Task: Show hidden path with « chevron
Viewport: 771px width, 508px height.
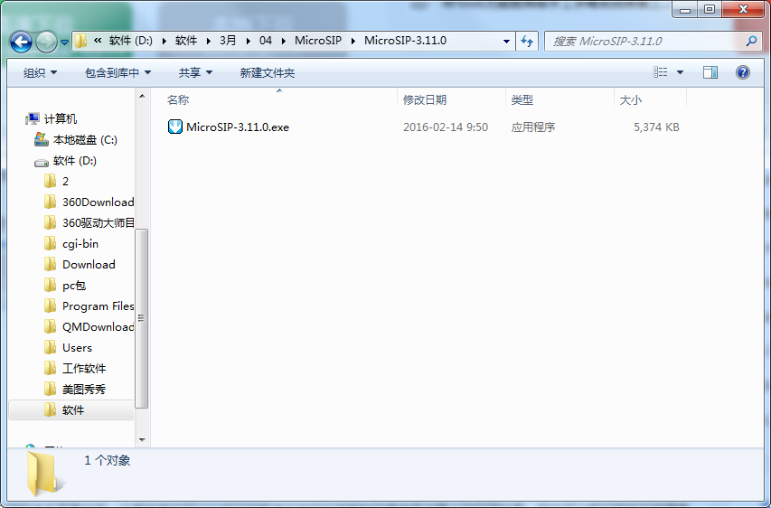Action: [x=98, y=41]
